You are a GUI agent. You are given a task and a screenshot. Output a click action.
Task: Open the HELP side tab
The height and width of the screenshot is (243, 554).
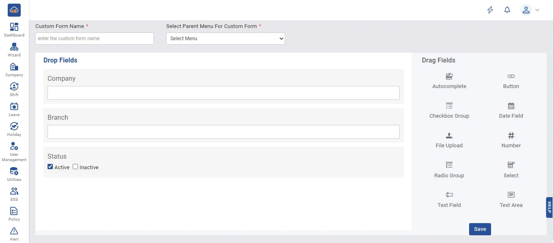549,207
